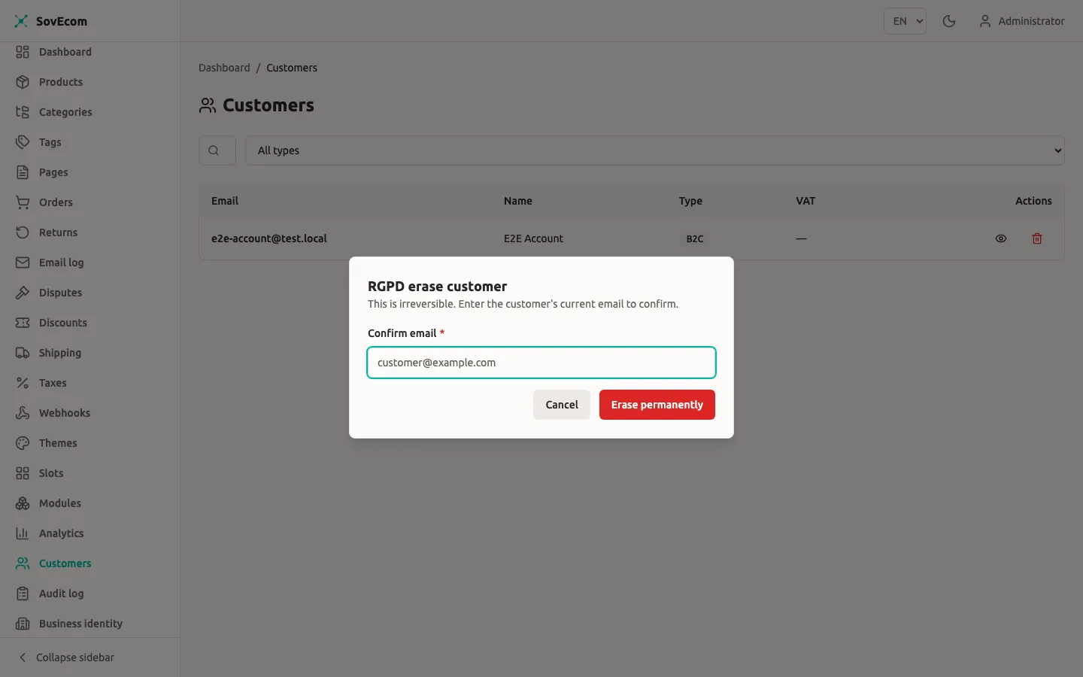The image size is (1083, 677).
Task: Click the Customers breadcrumb text
Action: 292,68
